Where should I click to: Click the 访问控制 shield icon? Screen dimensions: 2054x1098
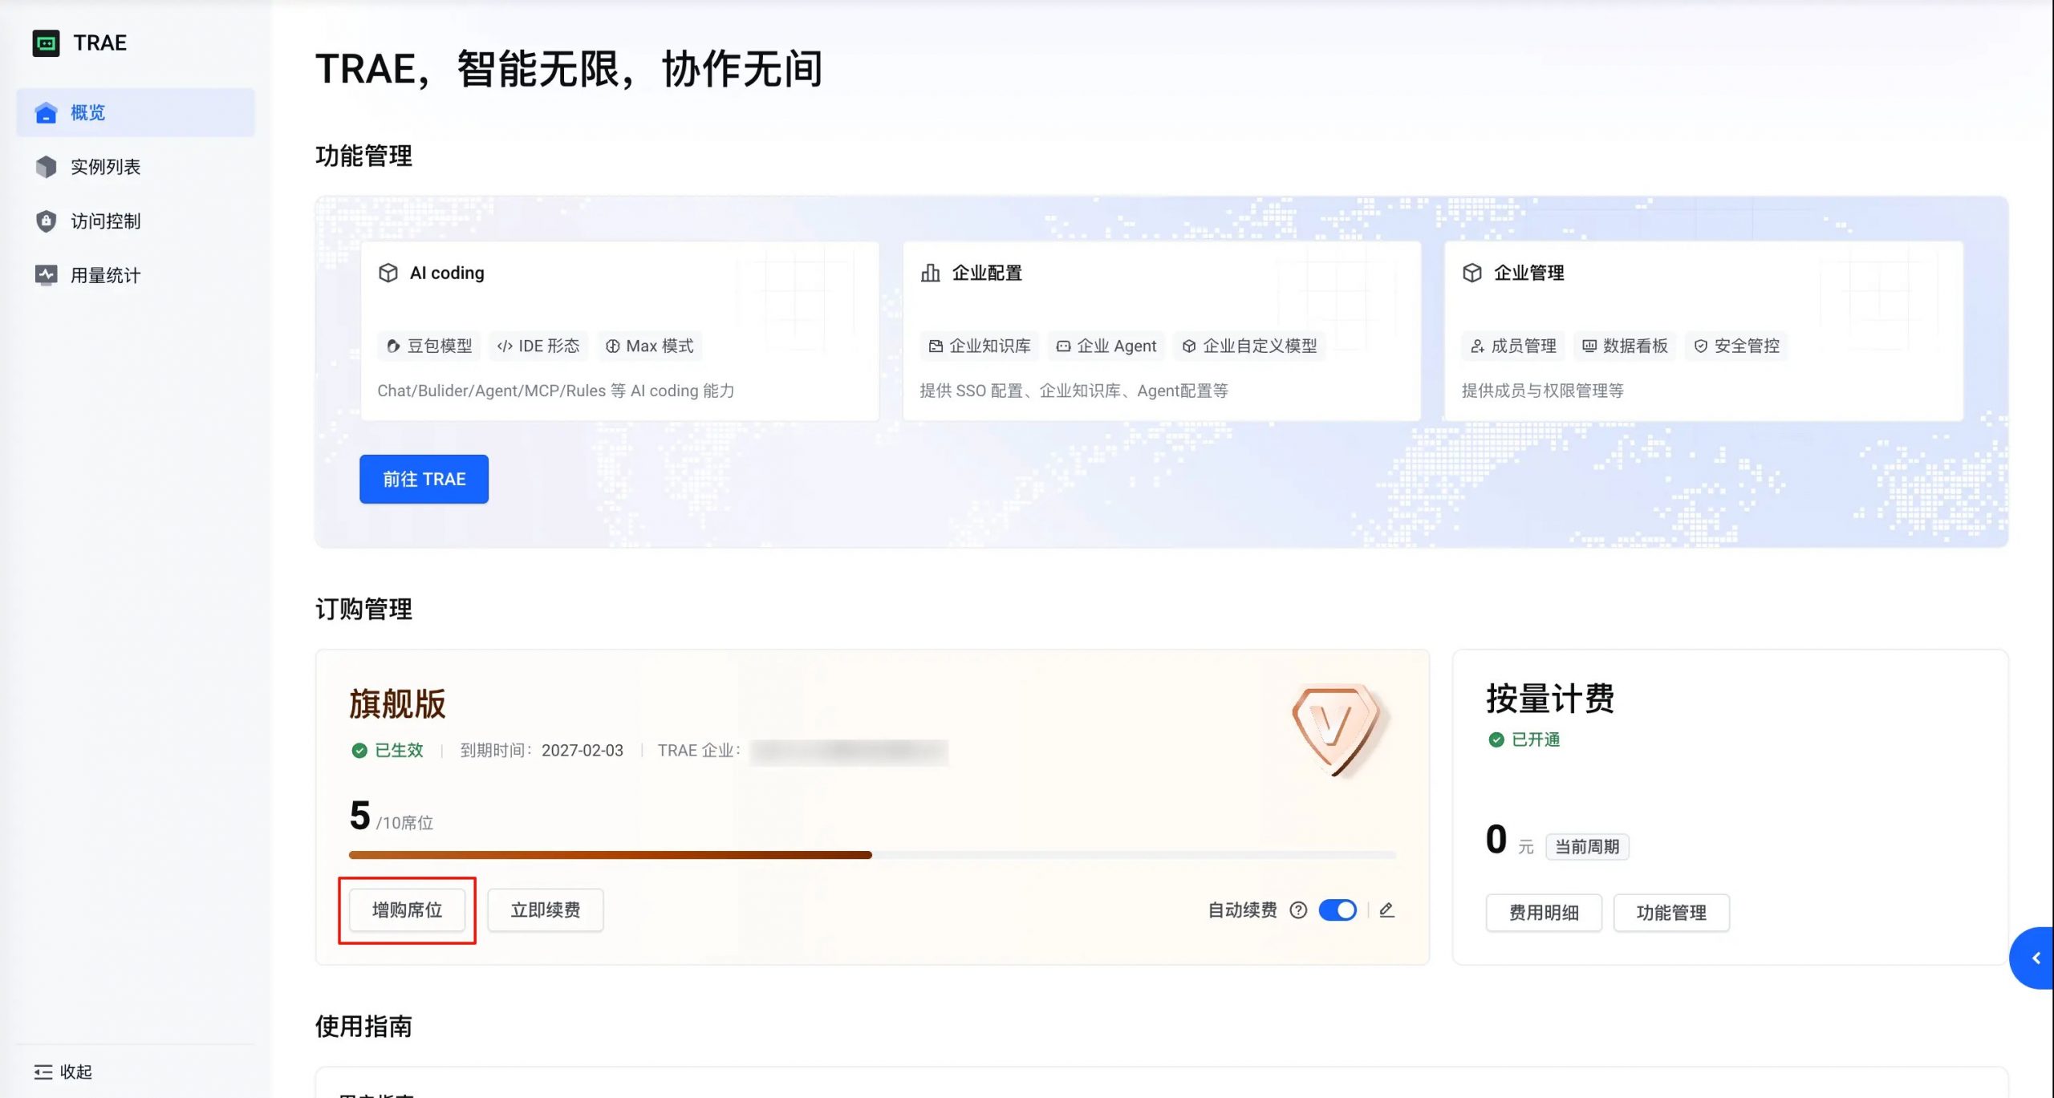coord(47,221)
